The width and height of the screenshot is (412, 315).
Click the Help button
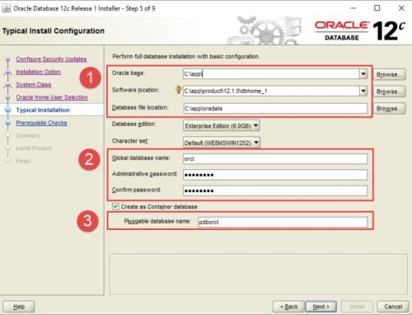[19, 307]
